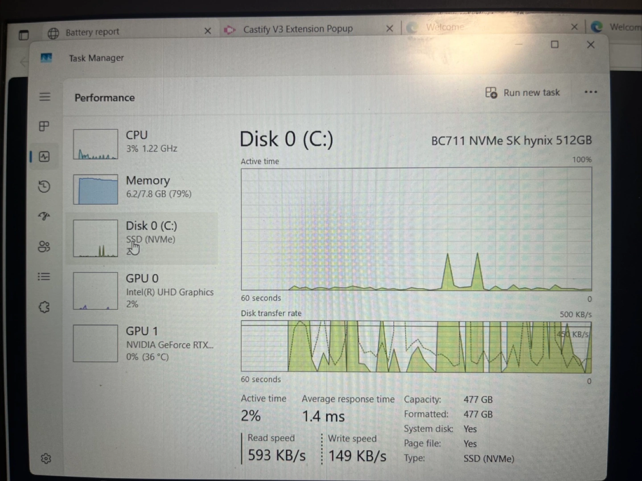
Task: Click the CPU mini usage graph thumbnail
Action: pos(95,144)
